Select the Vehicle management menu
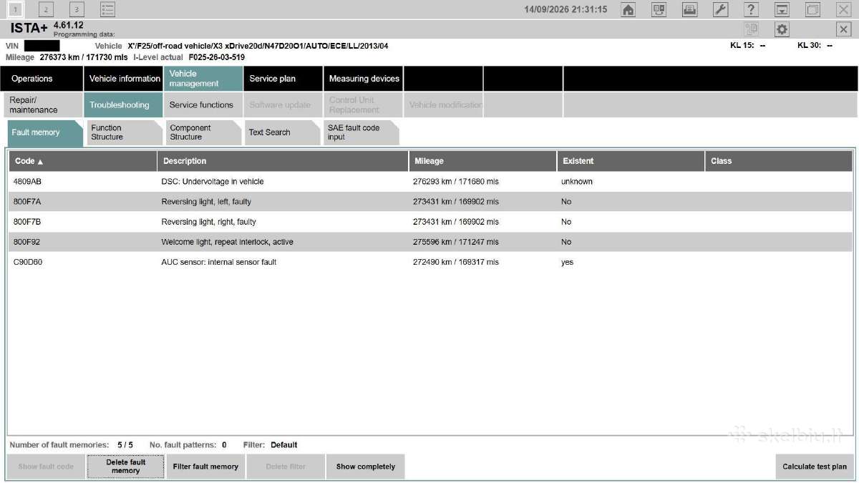 point(203,79)
